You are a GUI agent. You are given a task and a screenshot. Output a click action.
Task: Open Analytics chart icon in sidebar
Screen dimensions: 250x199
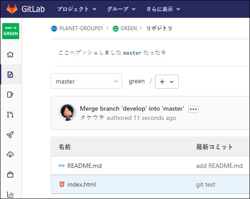10,194
